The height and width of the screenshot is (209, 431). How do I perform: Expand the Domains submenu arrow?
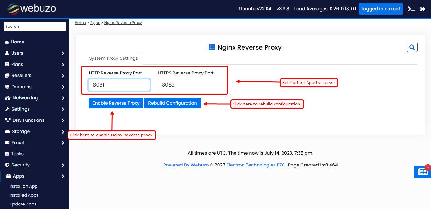pos(63,87)
